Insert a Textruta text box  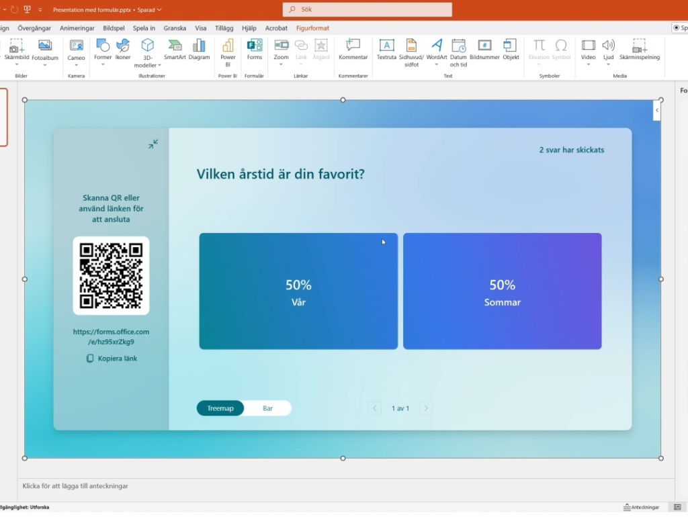(386, 49)
